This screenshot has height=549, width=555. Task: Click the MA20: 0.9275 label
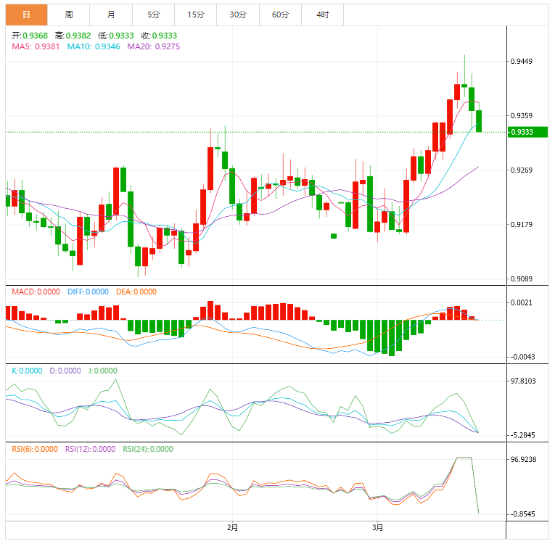(x=154, y=46)
